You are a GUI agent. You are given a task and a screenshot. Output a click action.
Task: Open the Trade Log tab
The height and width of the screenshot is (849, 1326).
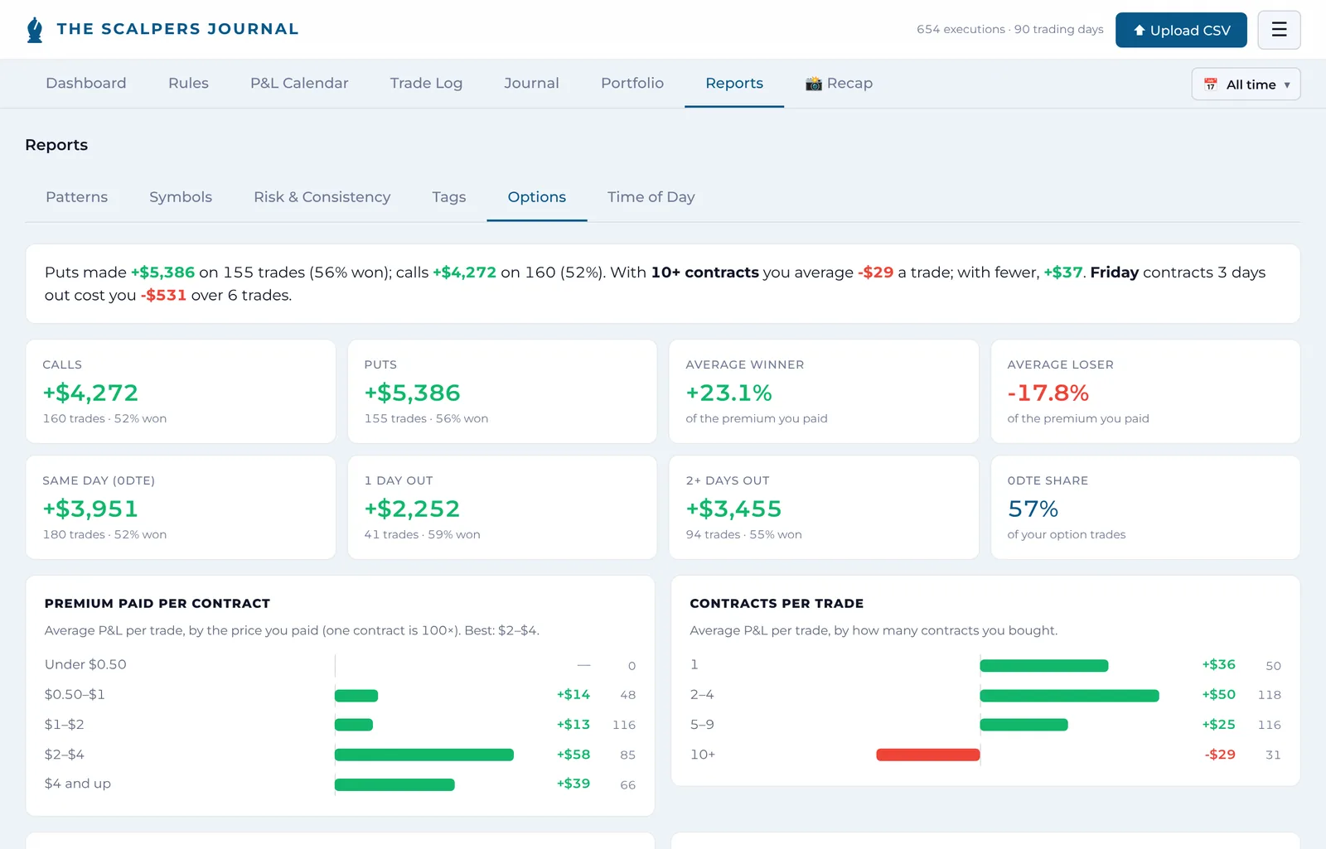pyautogui.click(x=426, y=84)
